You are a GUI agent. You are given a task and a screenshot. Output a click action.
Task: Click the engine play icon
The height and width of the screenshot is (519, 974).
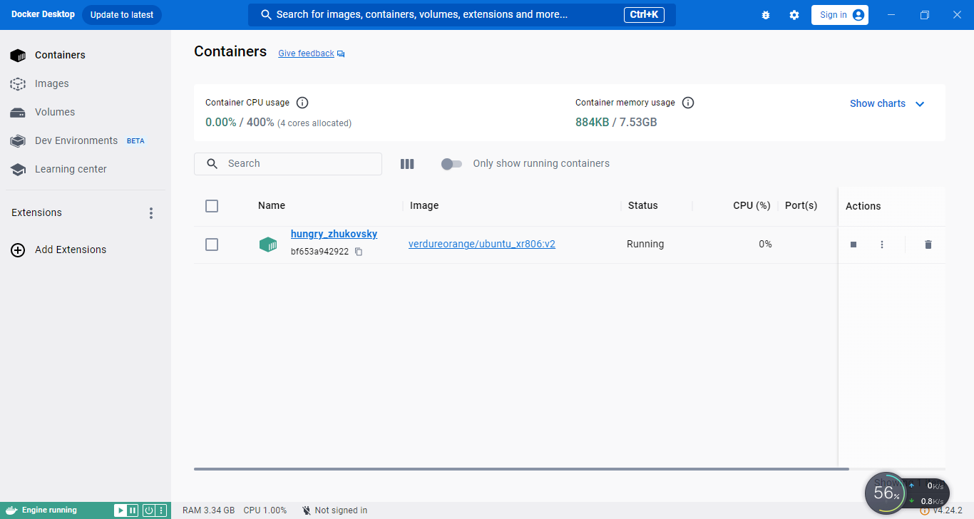(121, 510)
